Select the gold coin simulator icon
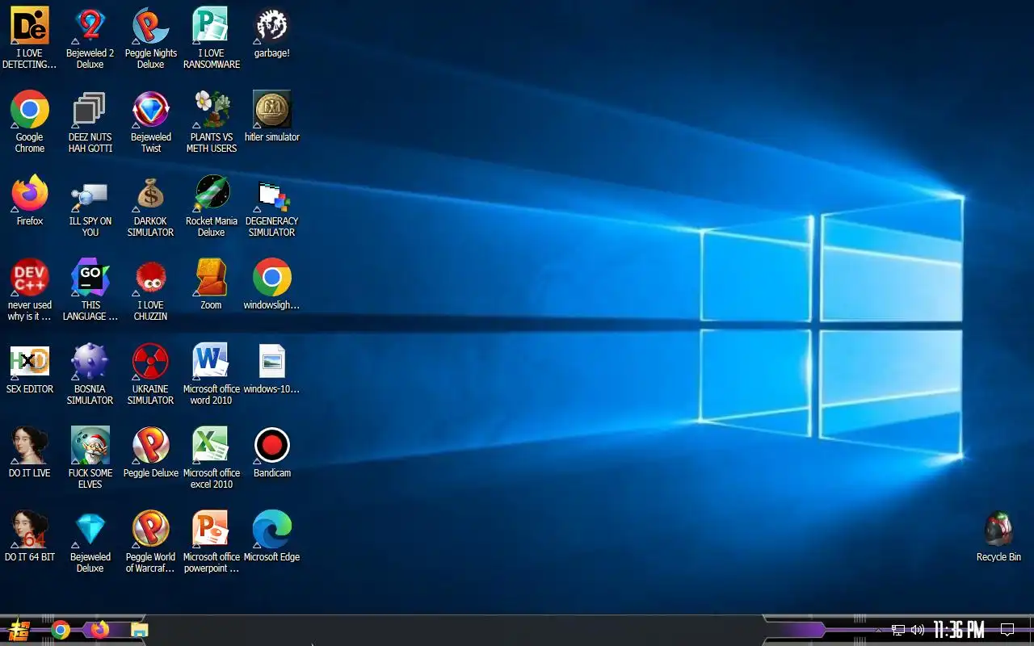This screenshot has height=646, width=1034. [x=272, y=116]
